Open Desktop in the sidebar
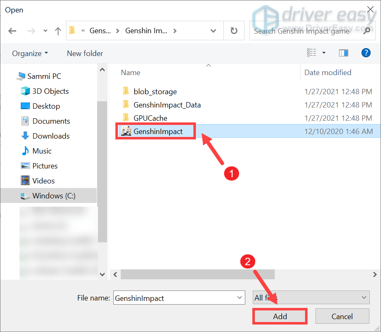Image resolution: width=381 pixels, height=332 pixels. 46,106
